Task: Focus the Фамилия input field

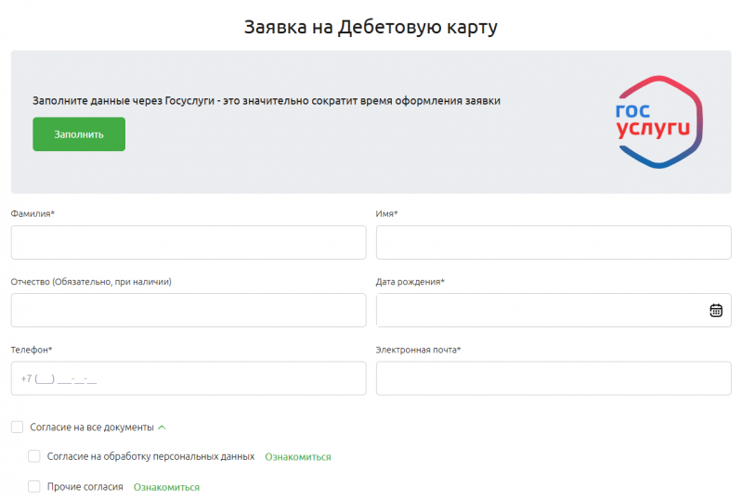Action: pos(189,242)
